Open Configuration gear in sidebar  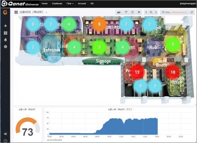tap(6, 46)
